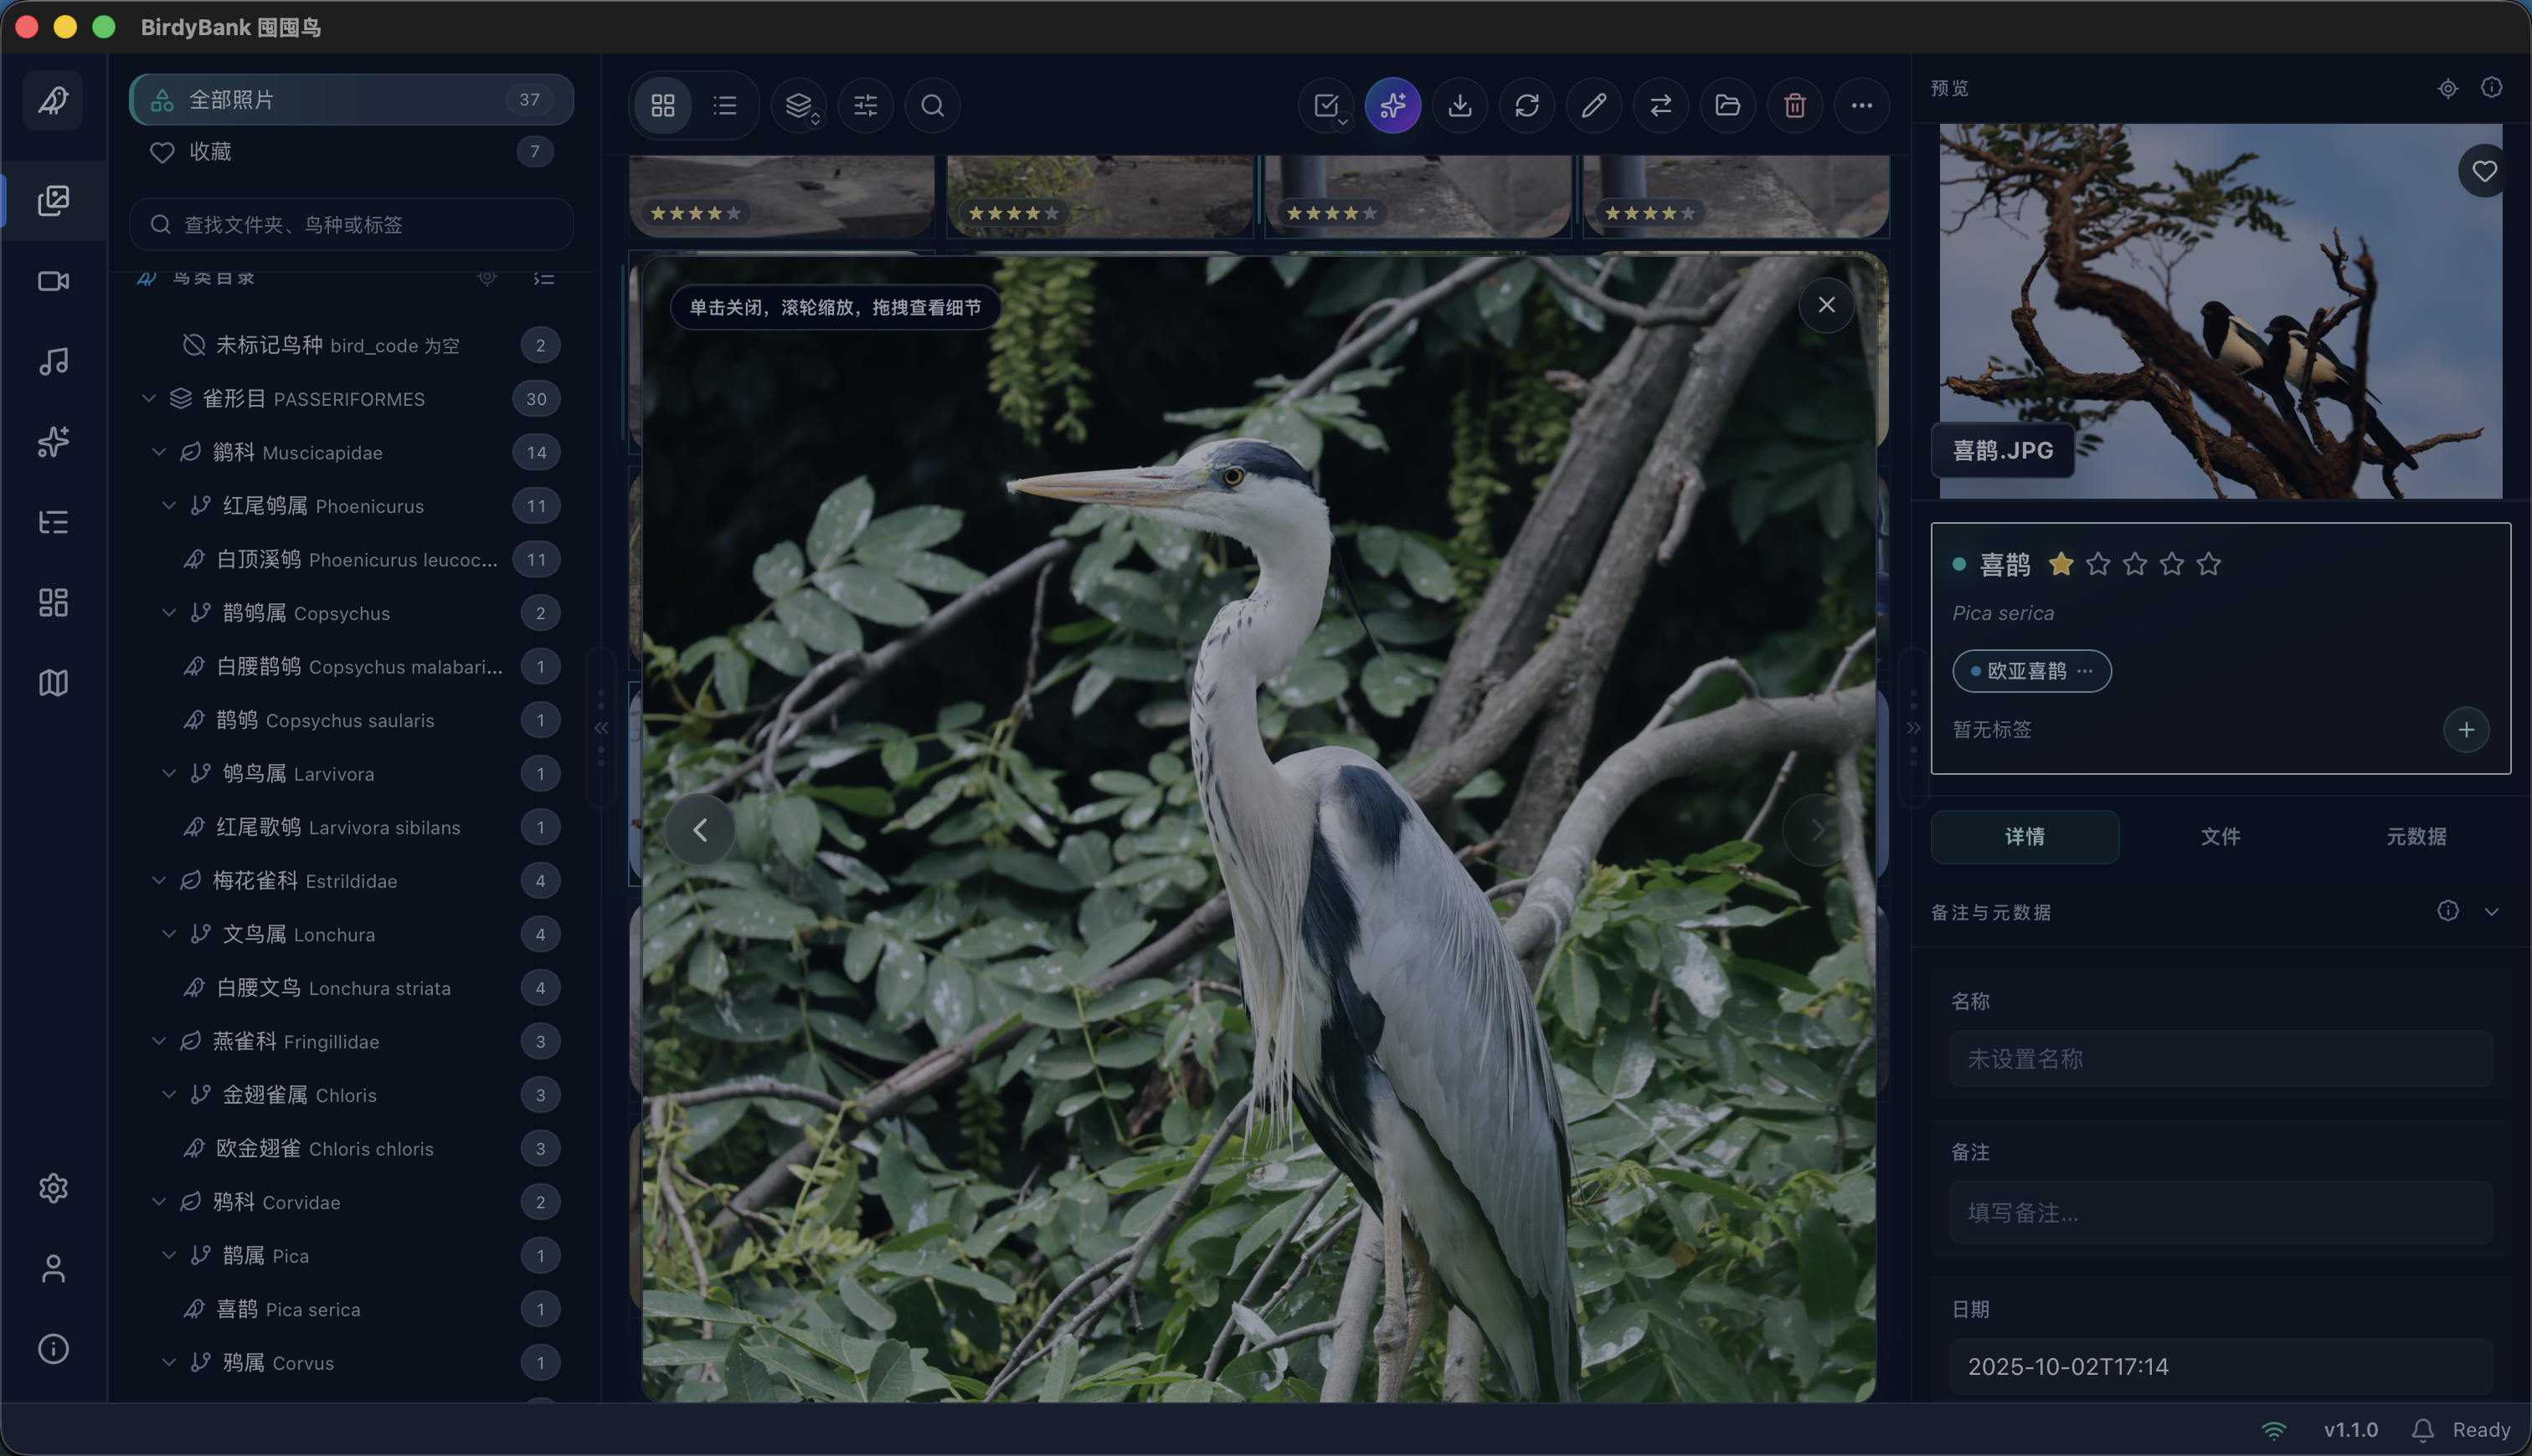The width and height of the screenshot is (2532, 1456).
Task: Click the 查找文件夹 search field
Action: coord(351,224)
